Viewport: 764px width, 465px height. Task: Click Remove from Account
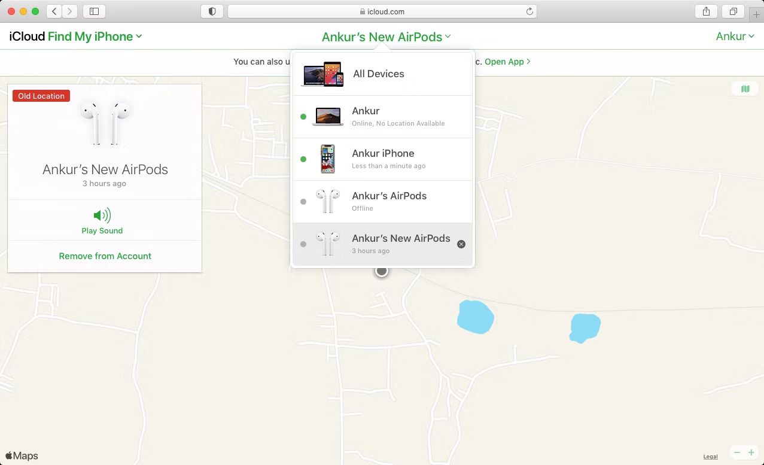105,256
